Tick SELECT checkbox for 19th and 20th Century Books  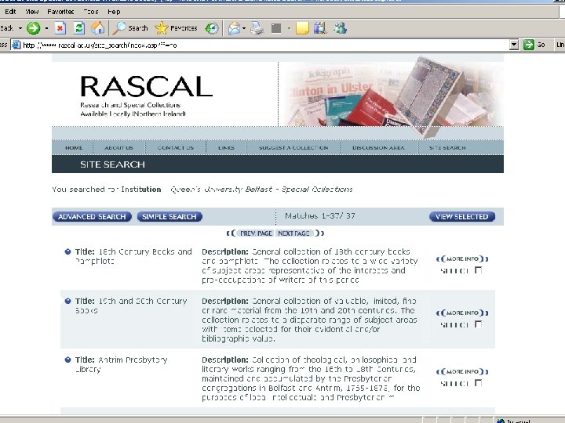479,324
